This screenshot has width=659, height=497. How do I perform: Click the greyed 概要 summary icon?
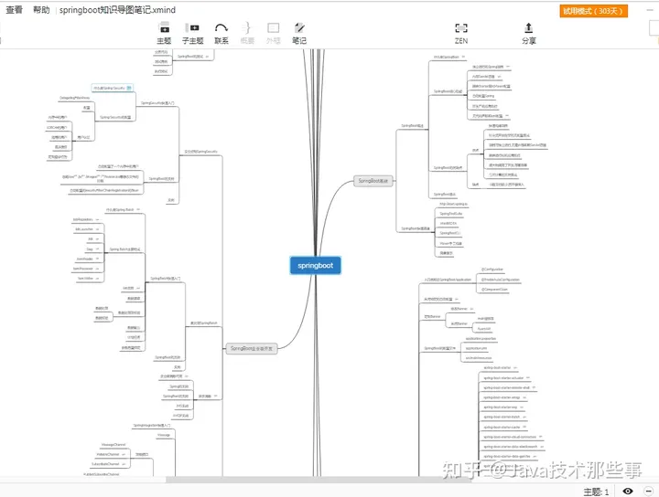247,33
